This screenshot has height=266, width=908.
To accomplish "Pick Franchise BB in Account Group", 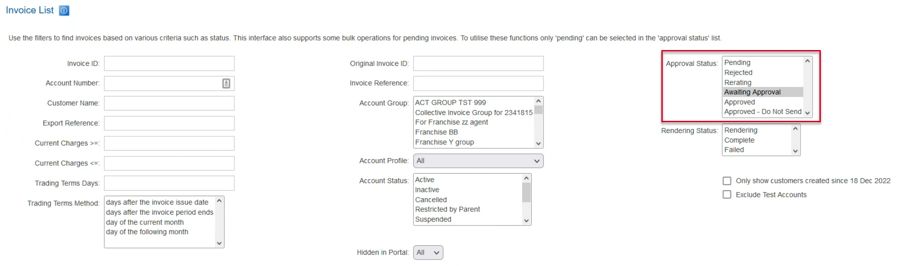I will coord(436,132).
